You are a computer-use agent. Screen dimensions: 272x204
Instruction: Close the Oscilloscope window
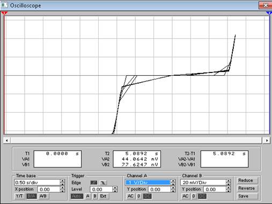[266, 5]
